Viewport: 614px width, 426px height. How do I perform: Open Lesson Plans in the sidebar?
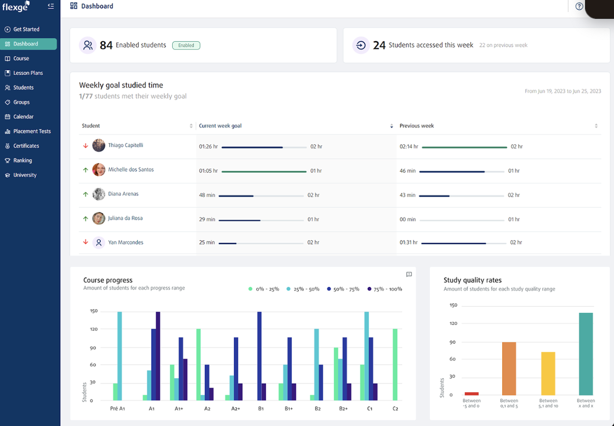pos(28,73)
